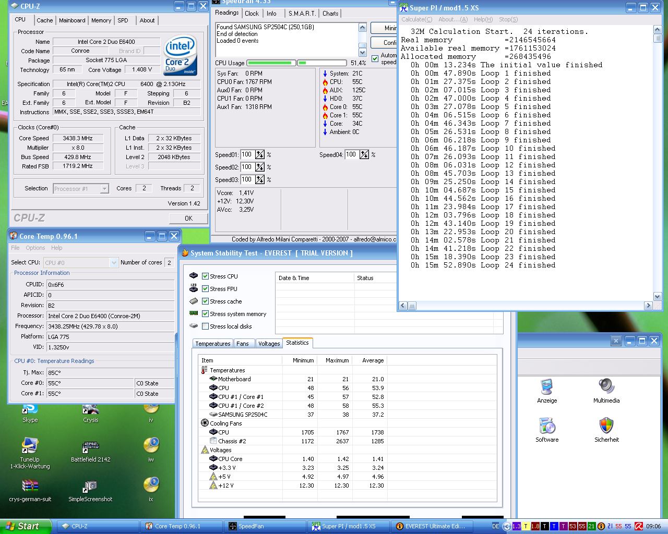Click the antivirus tray icon near clock
Screen dimensions: 668x534
point(639,526)
